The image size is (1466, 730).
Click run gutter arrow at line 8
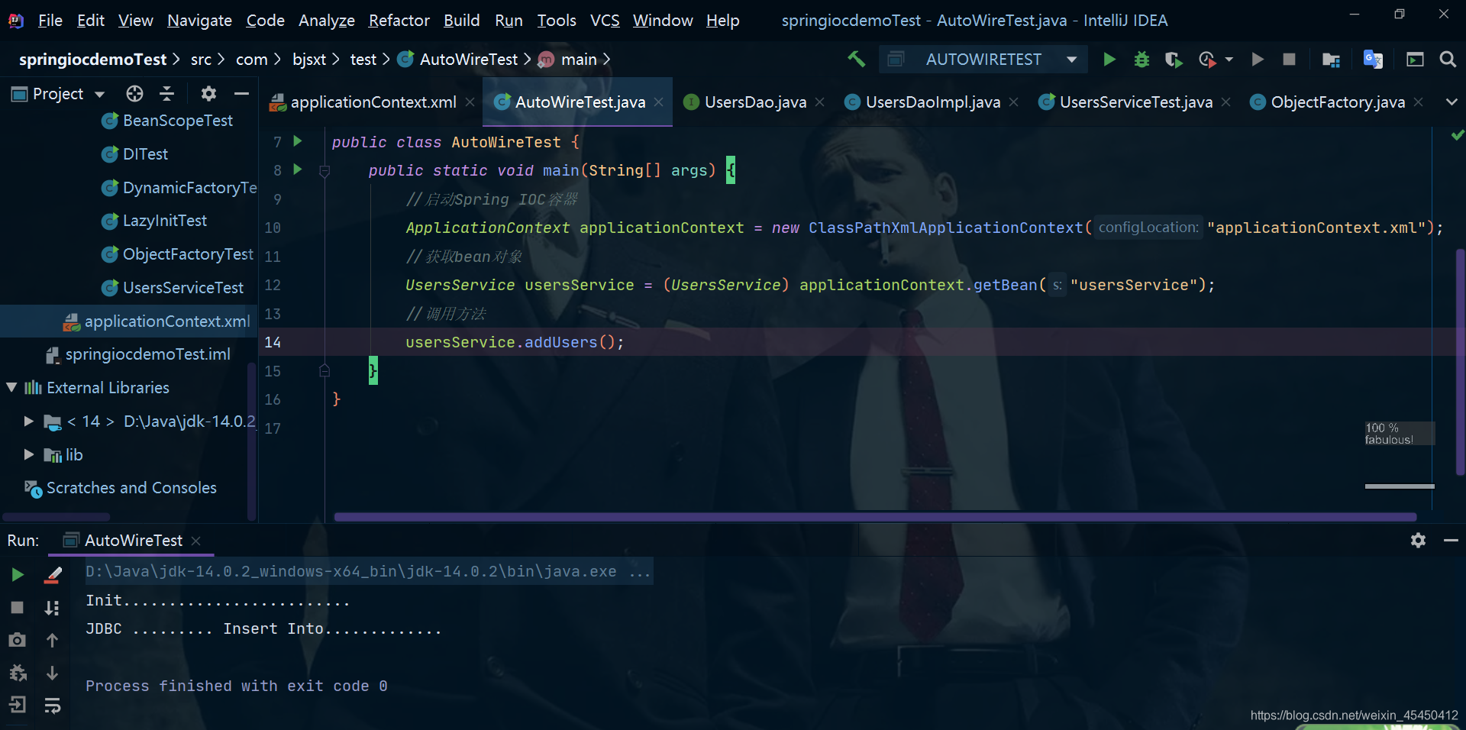(x=298, y=170)
